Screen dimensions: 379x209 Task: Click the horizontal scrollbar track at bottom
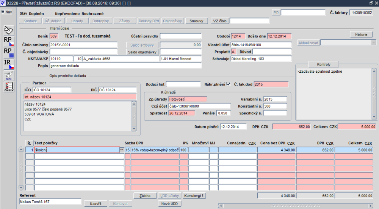click(x=296, y=206)
